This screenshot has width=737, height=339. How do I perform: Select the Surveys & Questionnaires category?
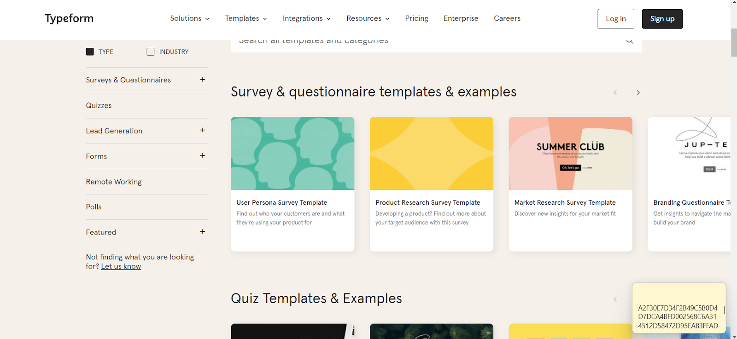tap(128, 80)
